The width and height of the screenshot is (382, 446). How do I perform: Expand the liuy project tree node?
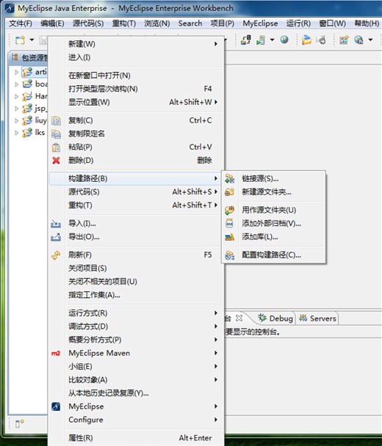tap(16, 121)
